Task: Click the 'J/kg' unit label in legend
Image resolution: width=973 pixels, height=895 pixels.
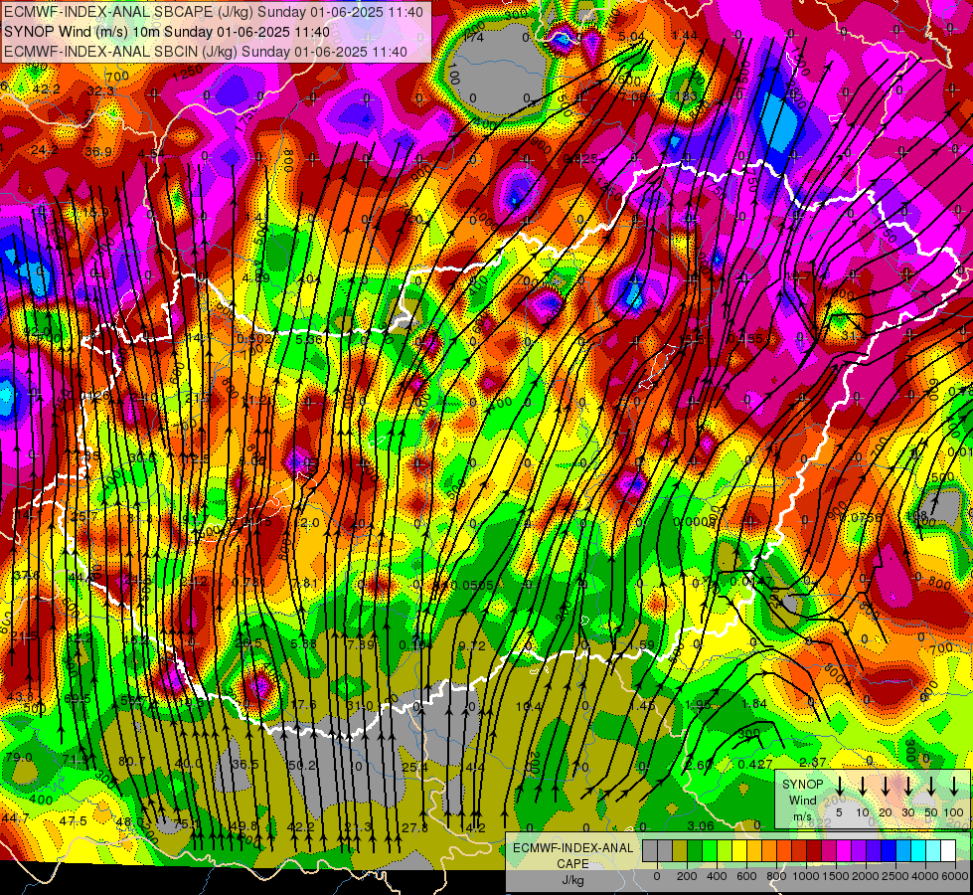Action: click(572, 879)
